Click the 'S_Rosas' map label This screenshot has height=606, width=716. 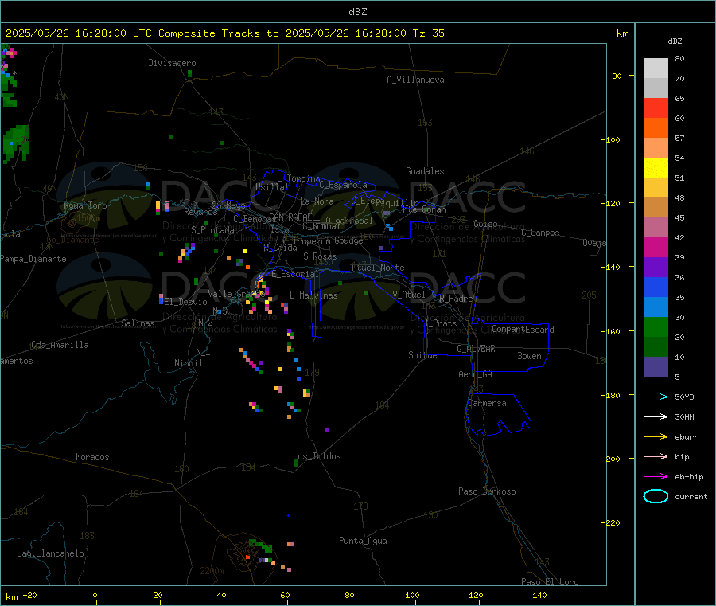[x=320, y=256]
